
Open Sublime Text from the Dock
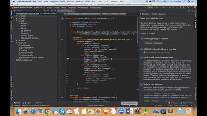(x=170, y=111)
